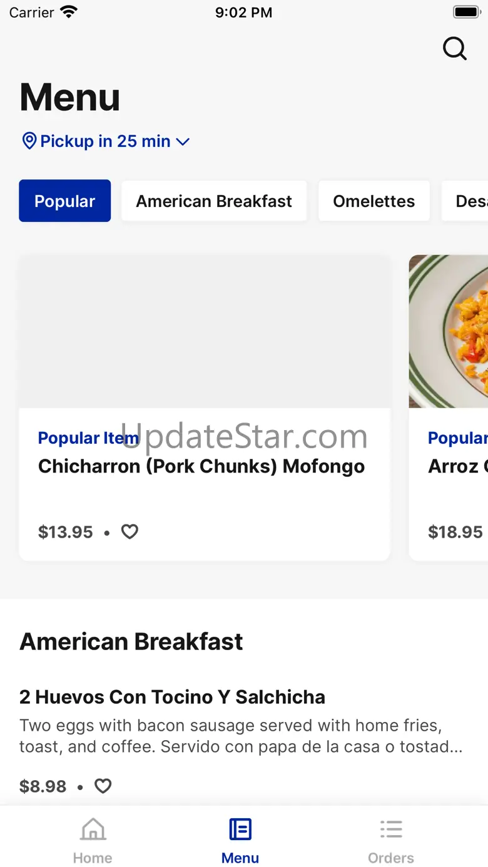Tap the Wi-Fi status icon
488x867 pixels.
coord(69,12)
